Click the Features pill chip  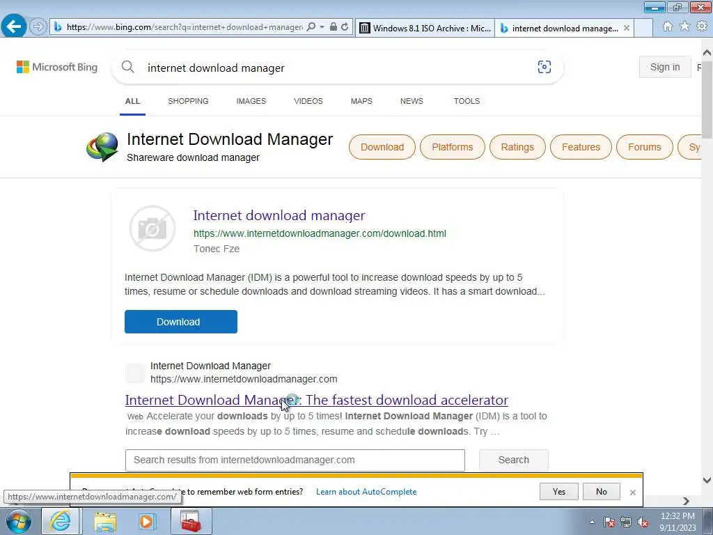point(581,147)
